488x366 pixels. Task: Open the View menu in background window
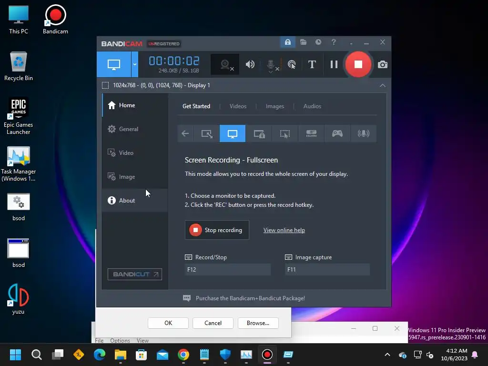coord(142,340)
